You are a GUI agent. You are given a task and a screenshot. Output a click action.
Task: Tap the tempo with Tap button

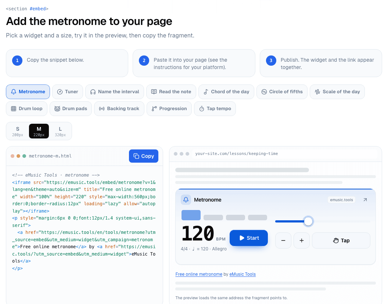(x=341, y=240)
